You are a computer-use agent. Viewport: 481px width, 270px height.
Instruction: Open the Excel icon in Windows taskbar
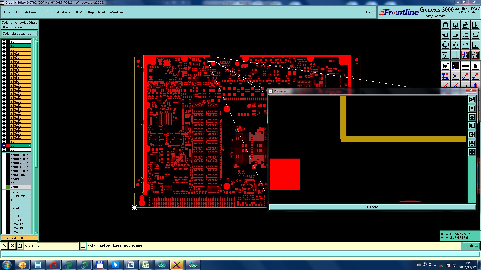tap(146, 265)
